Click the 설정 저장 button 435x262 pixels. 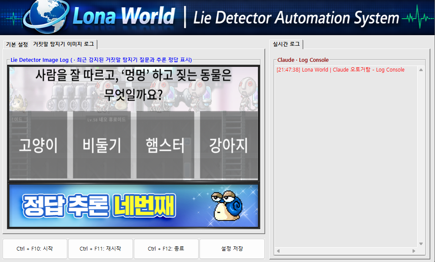(x=232, y=249)
